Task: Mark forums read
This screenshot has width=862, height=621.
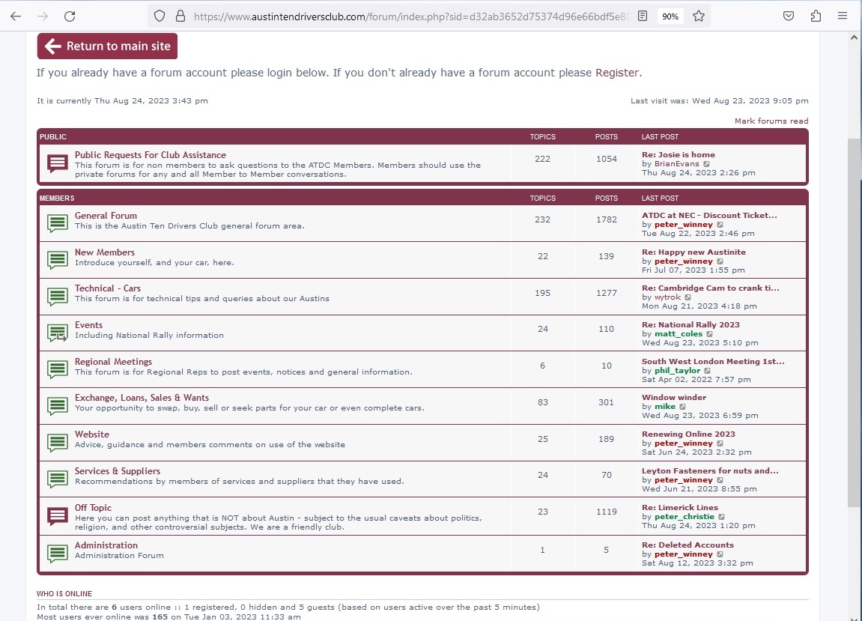Action: click(x=771, y=121)
